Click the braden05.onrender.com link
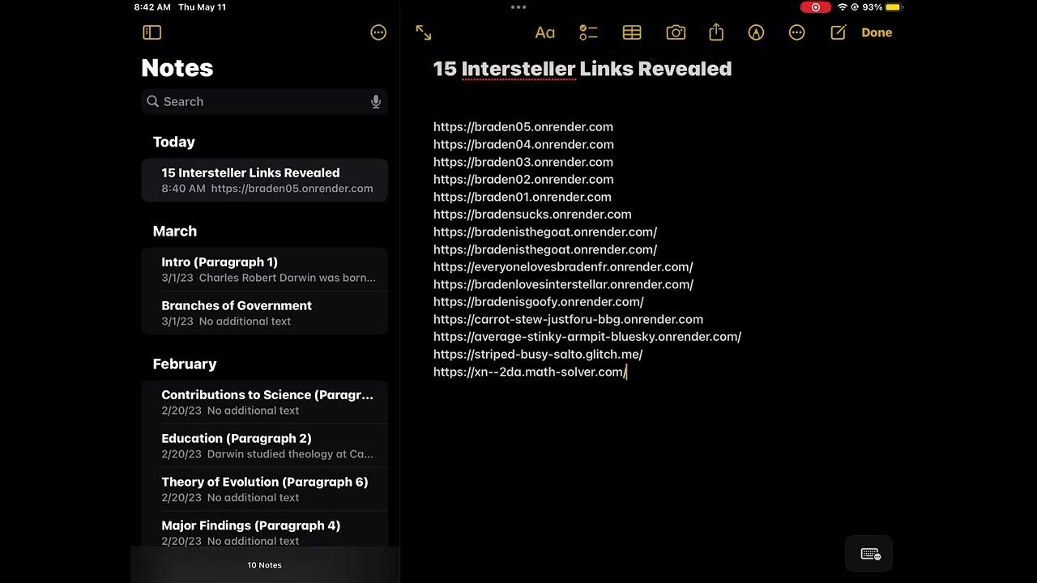 [523, 126]
